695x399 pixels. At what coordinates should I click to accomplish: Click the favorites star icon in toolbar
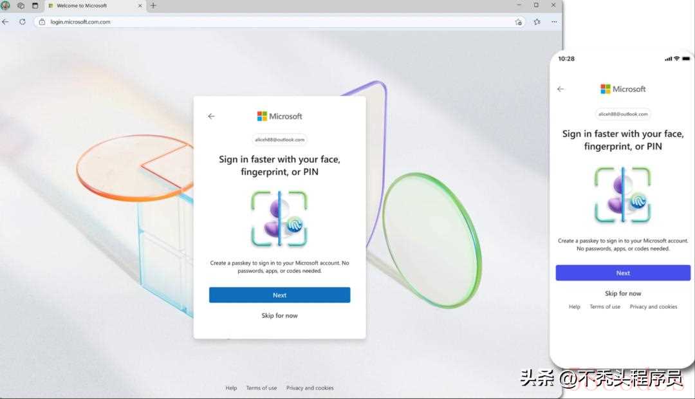point(537,22)
